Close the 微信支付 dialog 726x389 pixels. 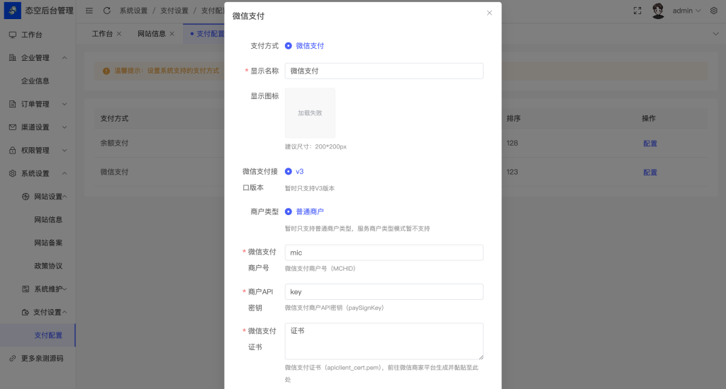pyautogui.click(x=489, y=13)
